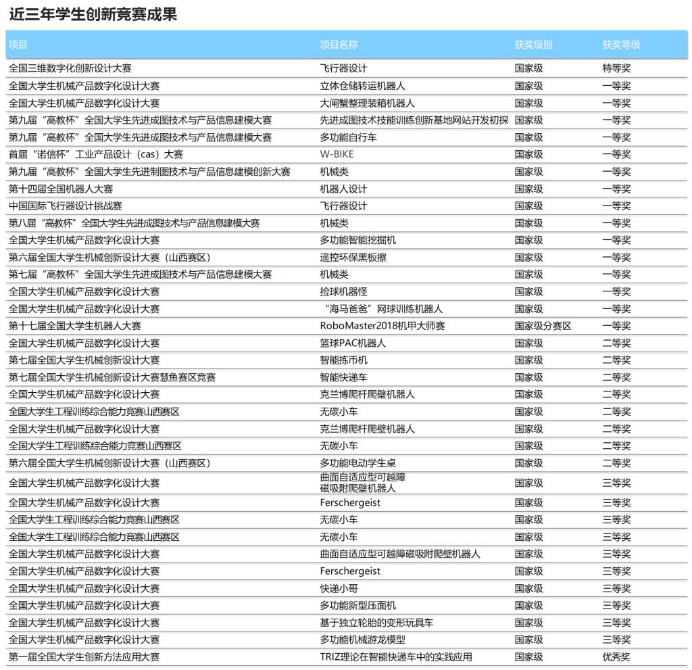This screenshot has width=692, height=670.
Task: Select the 多功能自行车 project name
Action: 348,137
